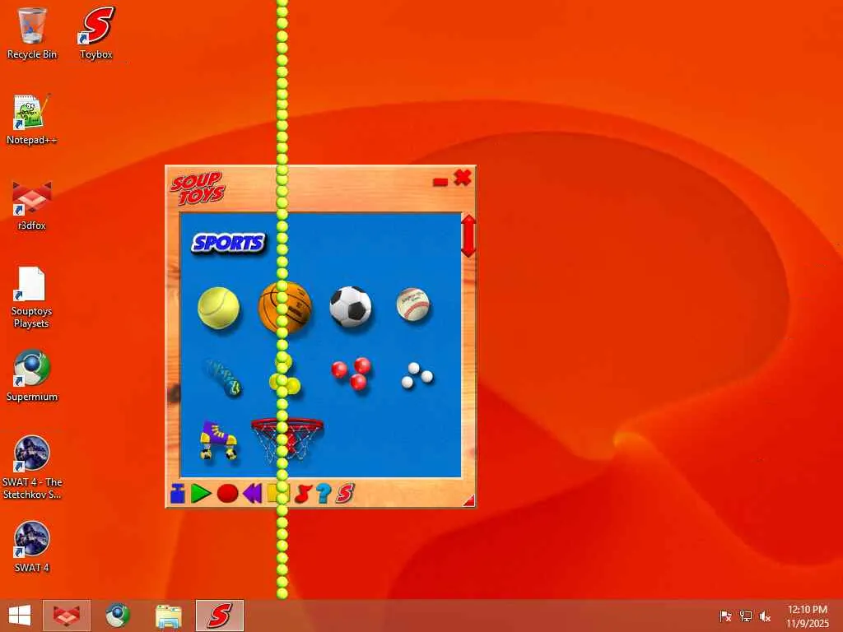Click the purple rewind arrows
This screenshot has width=843, height=632.
point(252,494)
